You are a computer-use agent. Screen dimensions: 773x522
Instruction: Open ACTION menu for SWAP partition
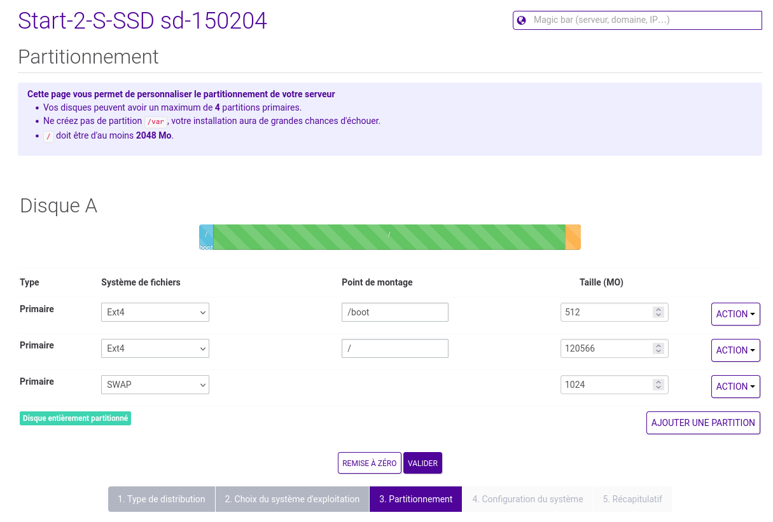(735, 387)
